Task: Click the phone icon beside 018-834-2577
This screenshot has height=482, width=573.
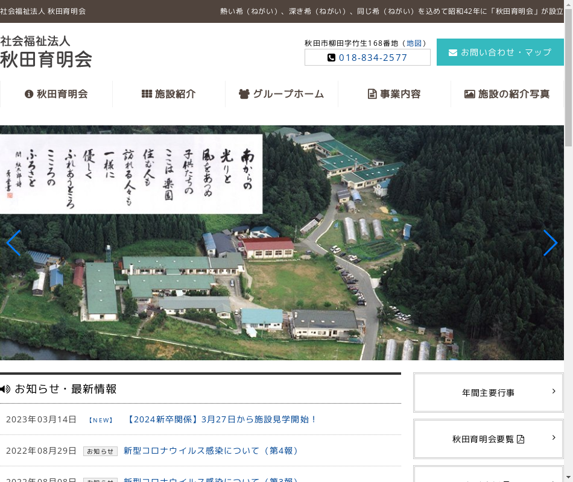Action: click(x=331, y=58)
